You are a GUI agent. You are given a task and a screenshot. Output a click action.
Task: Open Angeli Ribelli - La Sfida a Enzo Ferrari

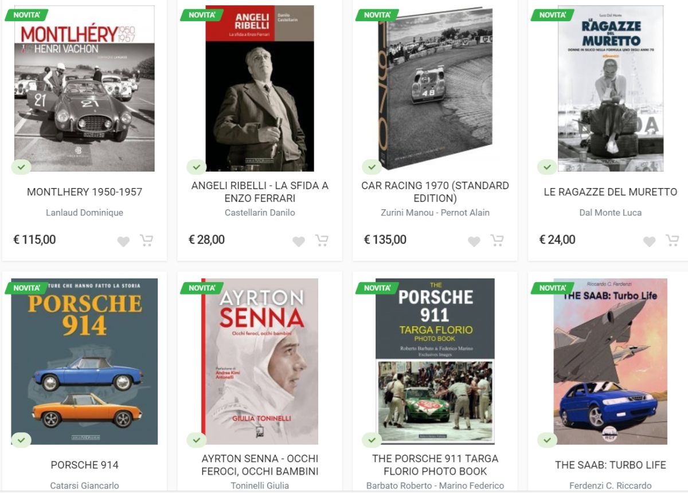pos(260,192)
